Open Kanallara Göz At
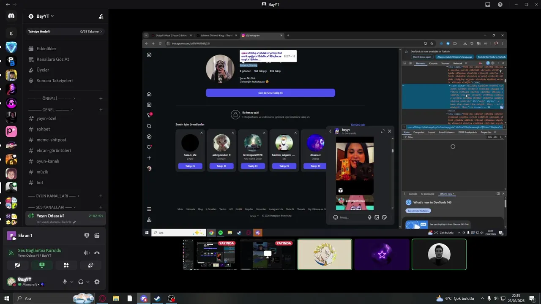 pyautogui.click(x=65, y=59)
